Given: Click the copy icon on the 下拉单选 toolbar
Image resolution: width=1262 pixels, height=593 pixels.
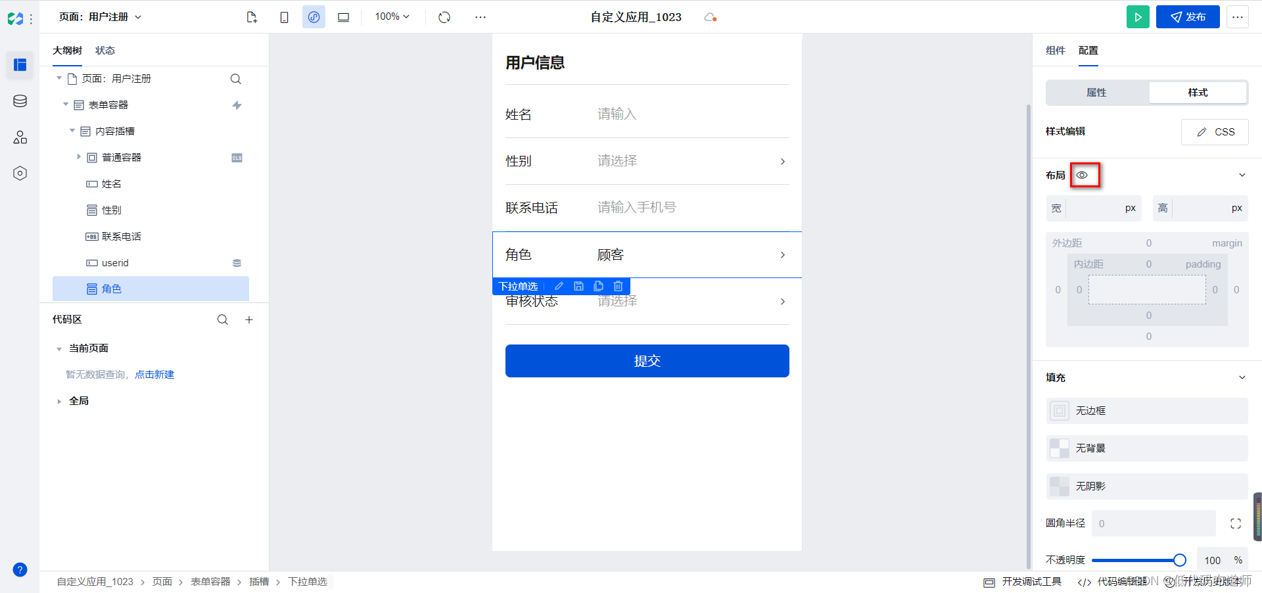Looking at the screenshot, I should point(598,286).
